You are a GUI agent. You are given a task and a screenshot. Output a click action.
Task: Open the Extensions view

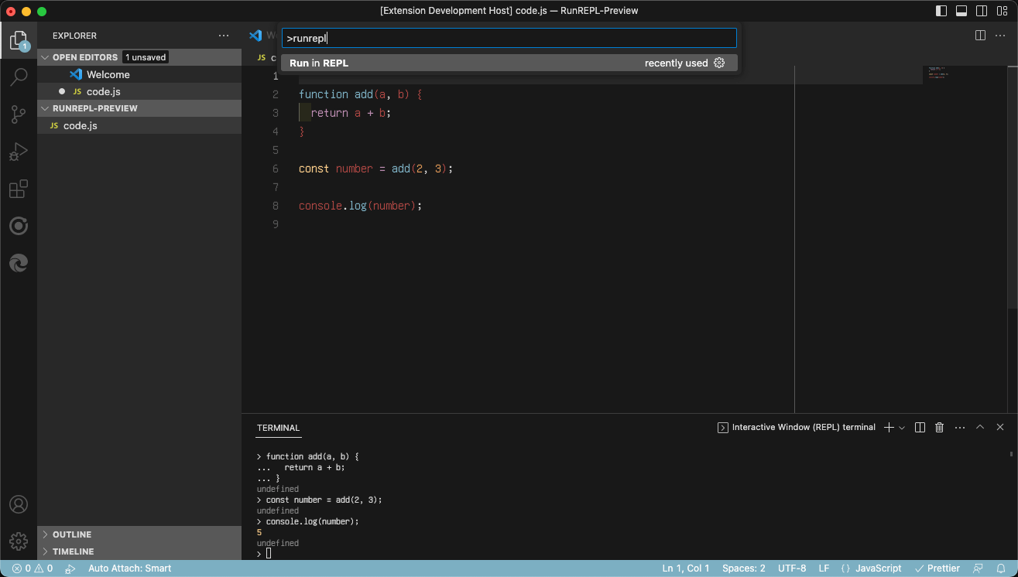click(19, 189)
